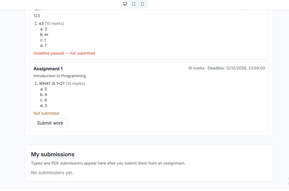This screenshot has height=191, width=289.
Task: Select option 'b. 4' under WHAT IS 1+2?
Action: 43,95
